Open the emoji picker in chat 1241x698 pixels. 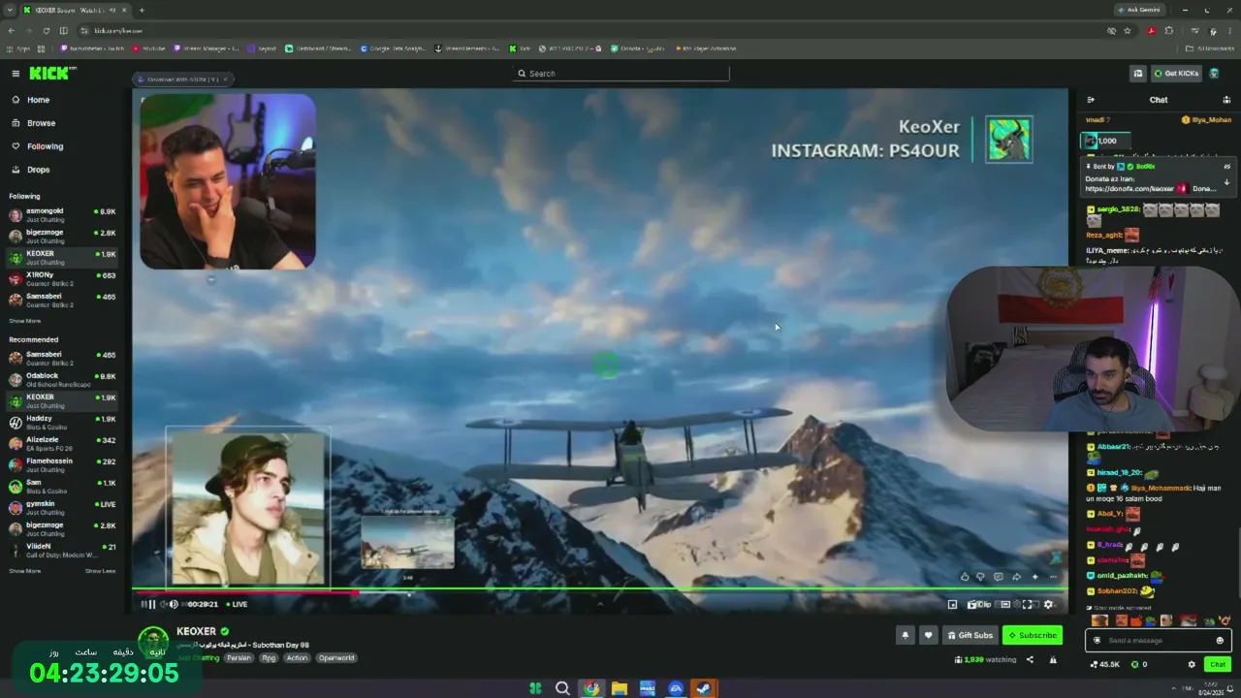[x=1220, y=641]
